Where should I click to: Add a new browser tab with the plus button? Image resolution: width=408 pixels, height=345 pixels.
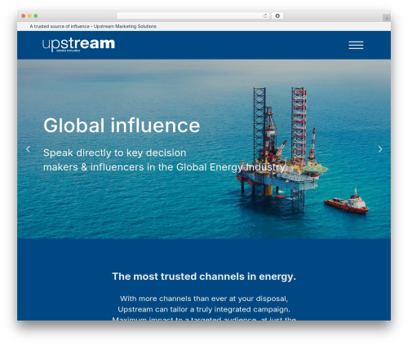tap(387, 18)
